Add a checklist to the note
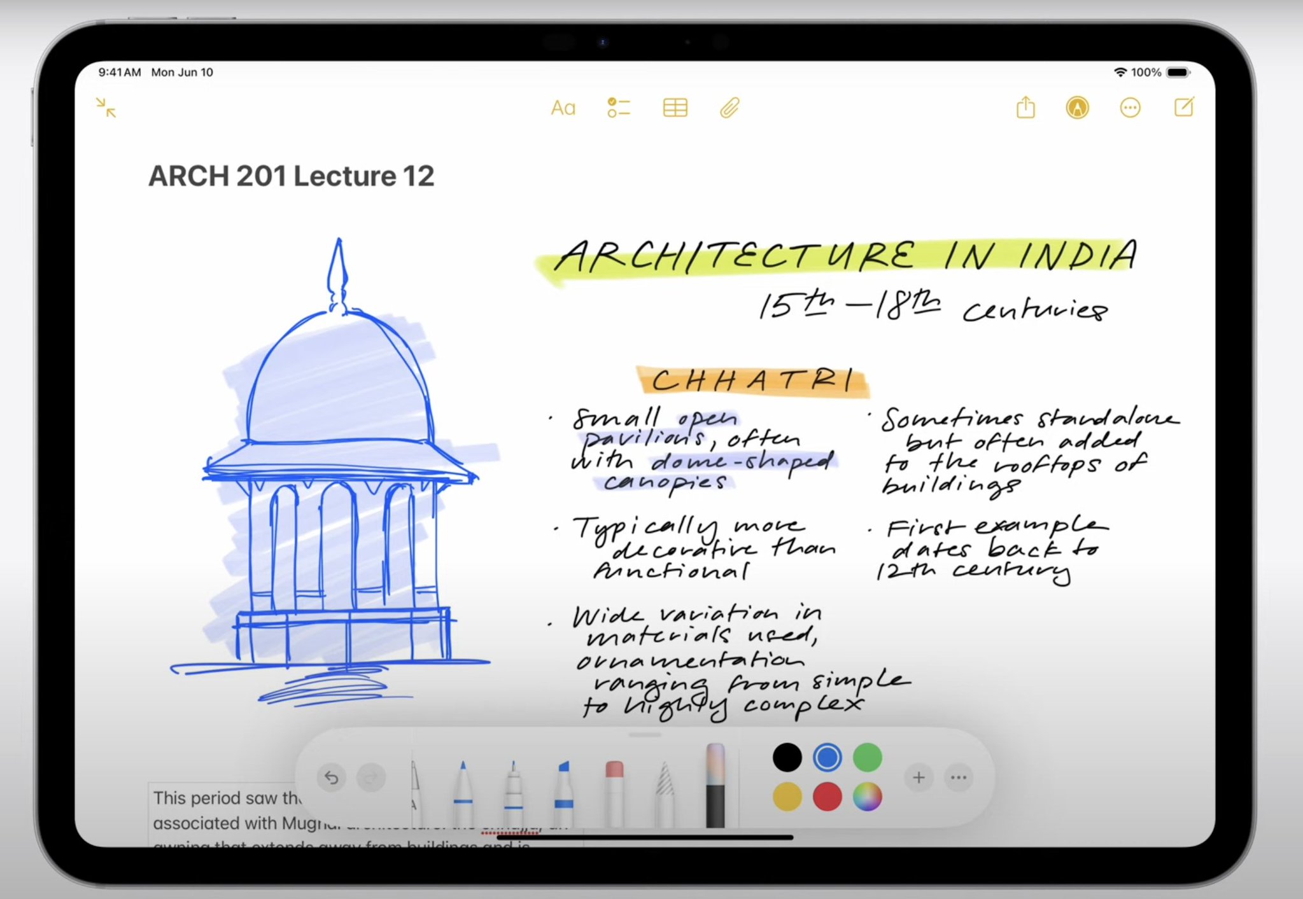The image size is (1303, 899). point(618,108)
